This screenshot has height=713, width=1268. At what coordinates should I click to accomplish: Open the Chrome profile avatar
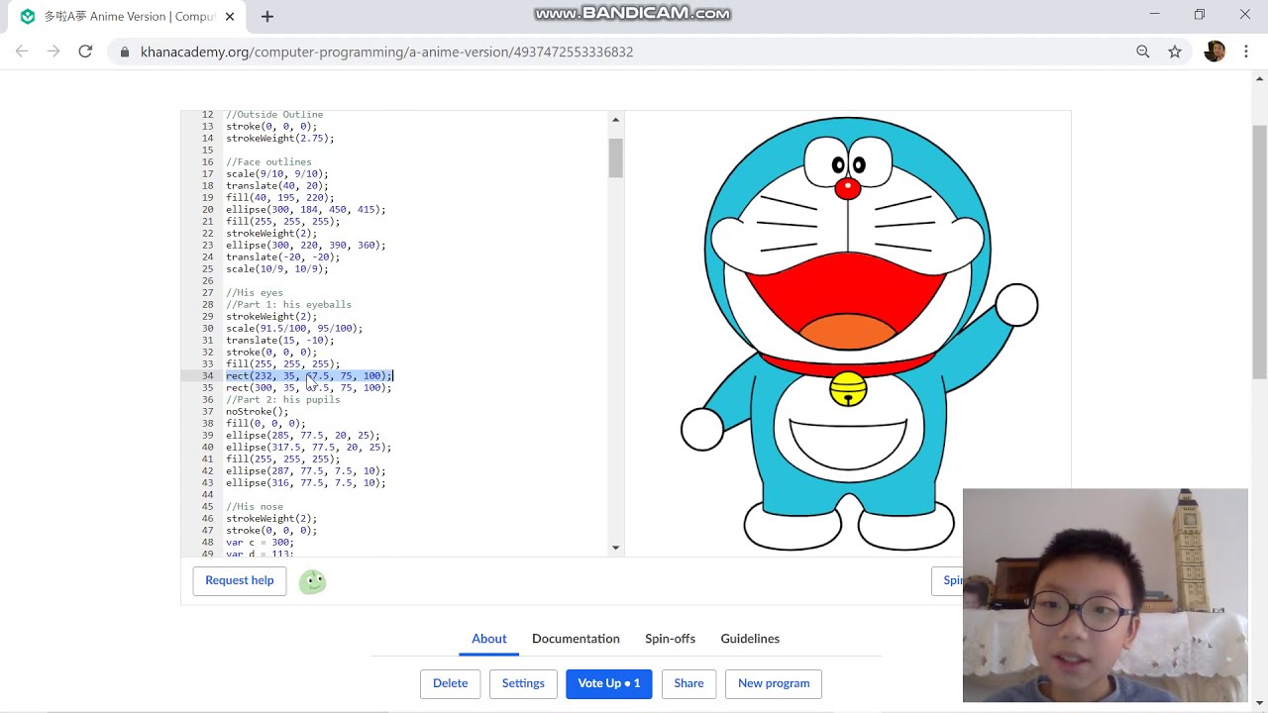(x=1215, y=51)
